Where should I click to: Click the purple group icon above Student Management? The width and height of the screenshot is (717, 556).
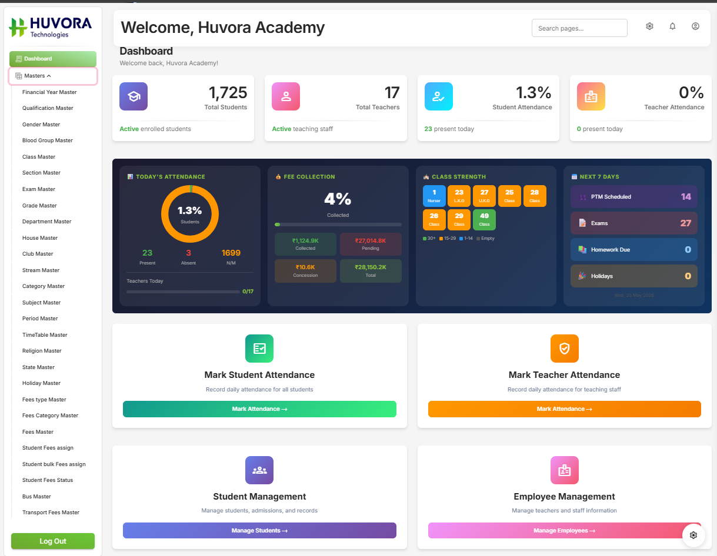[259, 470]
